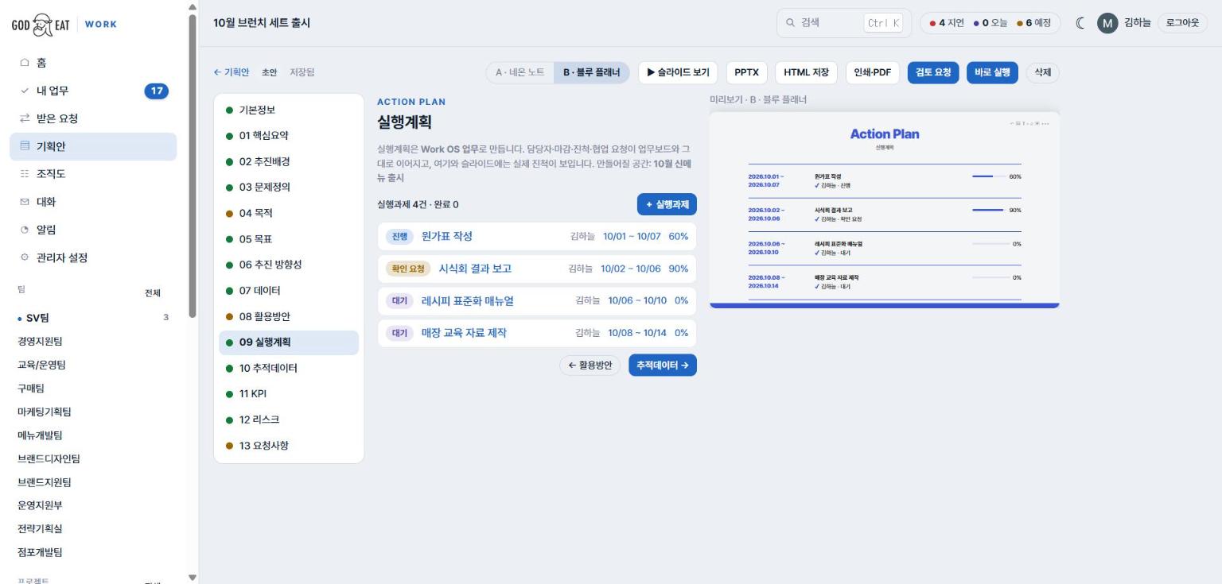Open the 13 요청사항 section
This screenshot has height=584, width=1222.
[x=289, y=445]
